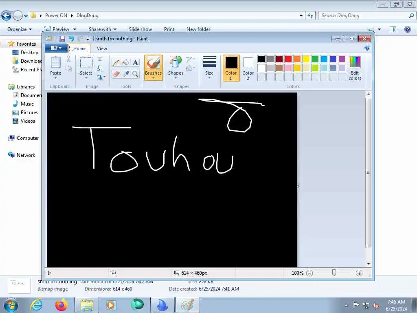Pick the yellow color swatch
This screenshot has width=417, height=313.
tap(306, 59)
